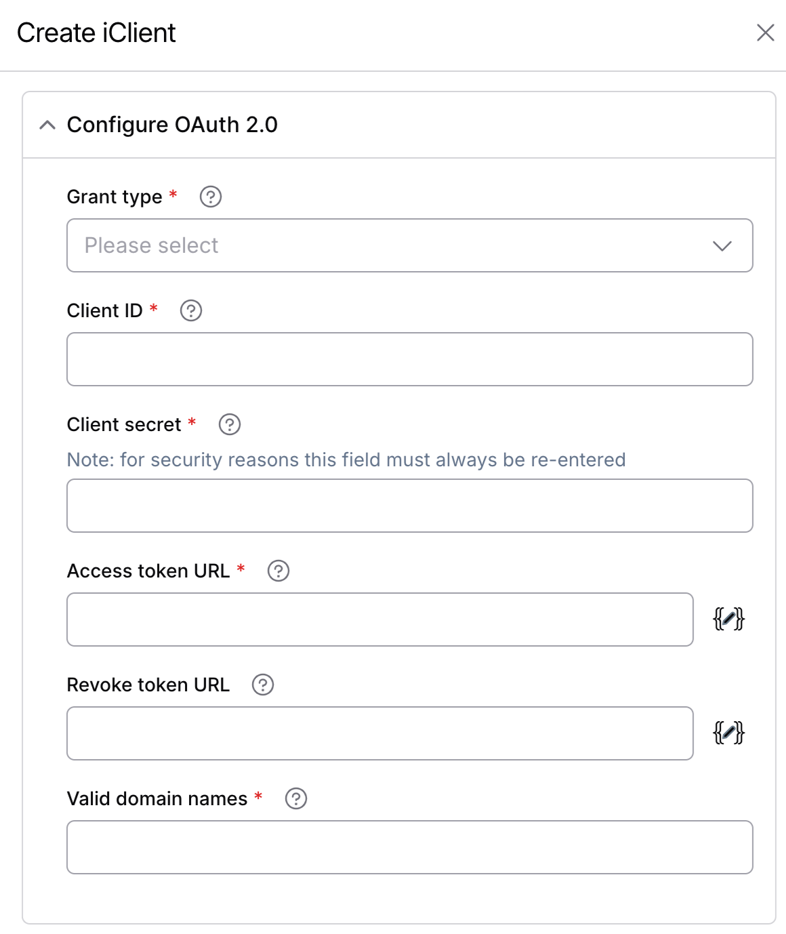
Task: Show Client secret help tooltip
Action: (230, 424)
